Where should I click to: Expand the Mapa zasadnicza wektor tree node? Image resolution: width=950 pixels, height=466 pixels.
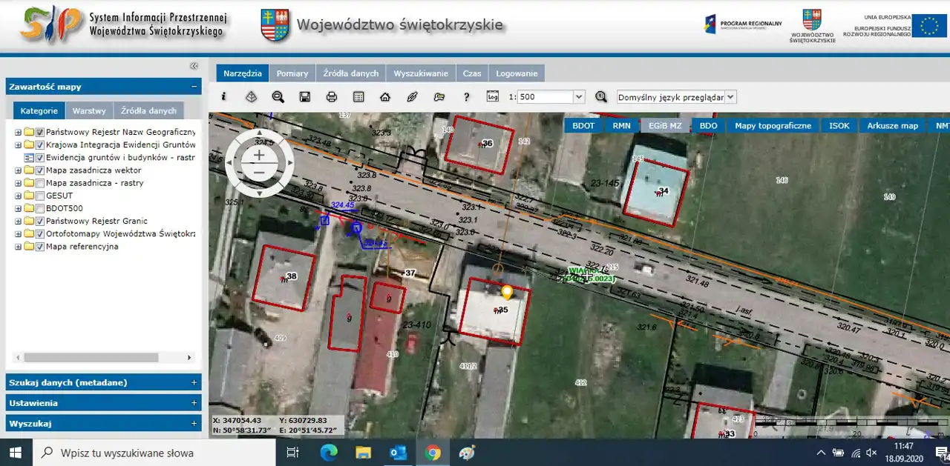19,170
